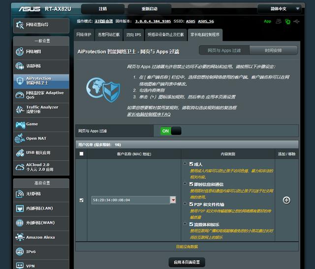Click ASUS logo in header
This screenshot has width=315, height=269.
pos(30,9)
